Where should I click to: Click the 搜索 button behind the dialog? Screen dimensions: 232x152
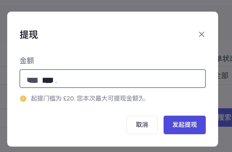[225, 117]
